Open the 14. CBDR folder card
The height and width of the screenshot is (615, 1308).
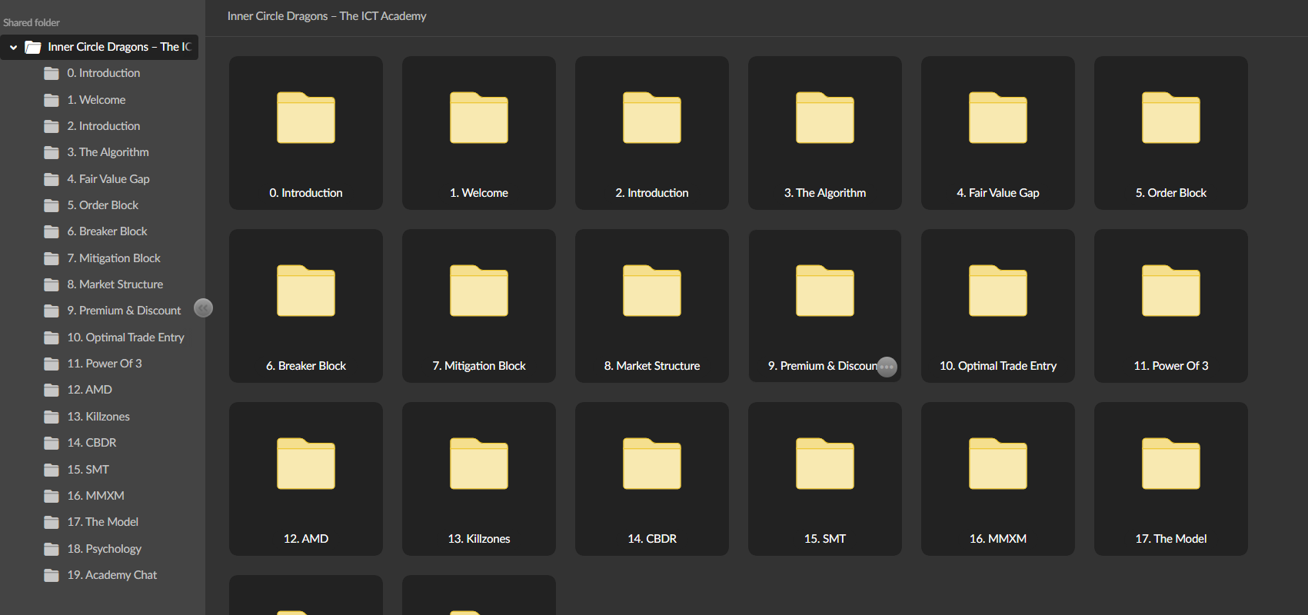[652, 479]
